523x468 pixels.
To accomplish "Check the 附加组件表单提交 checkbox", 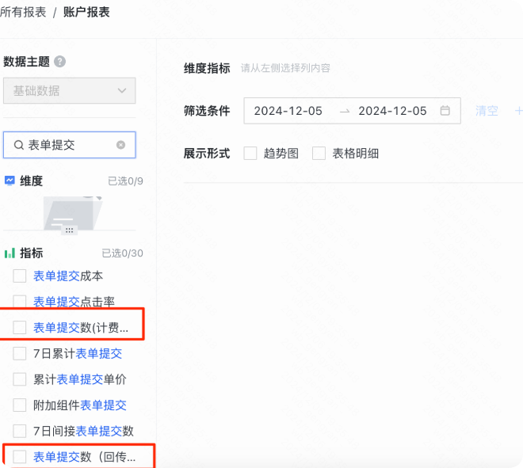I will pos(20,405).
